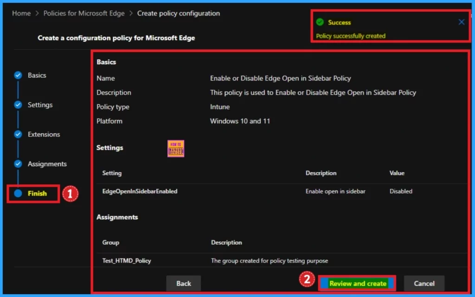Click the Basics step checkmark icon
475x297 pixels.
(18, 75)
